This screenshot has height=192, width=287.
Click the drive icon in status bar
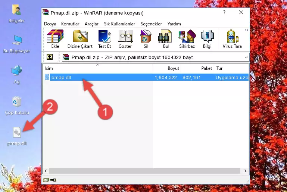(46, 180)
